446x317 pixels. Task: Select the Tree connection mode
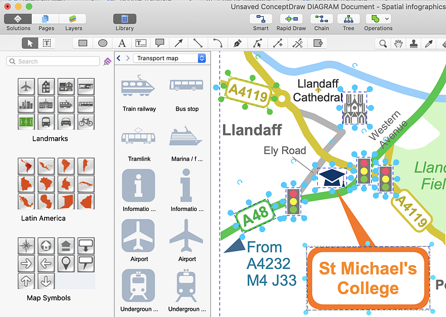point(348,19)
